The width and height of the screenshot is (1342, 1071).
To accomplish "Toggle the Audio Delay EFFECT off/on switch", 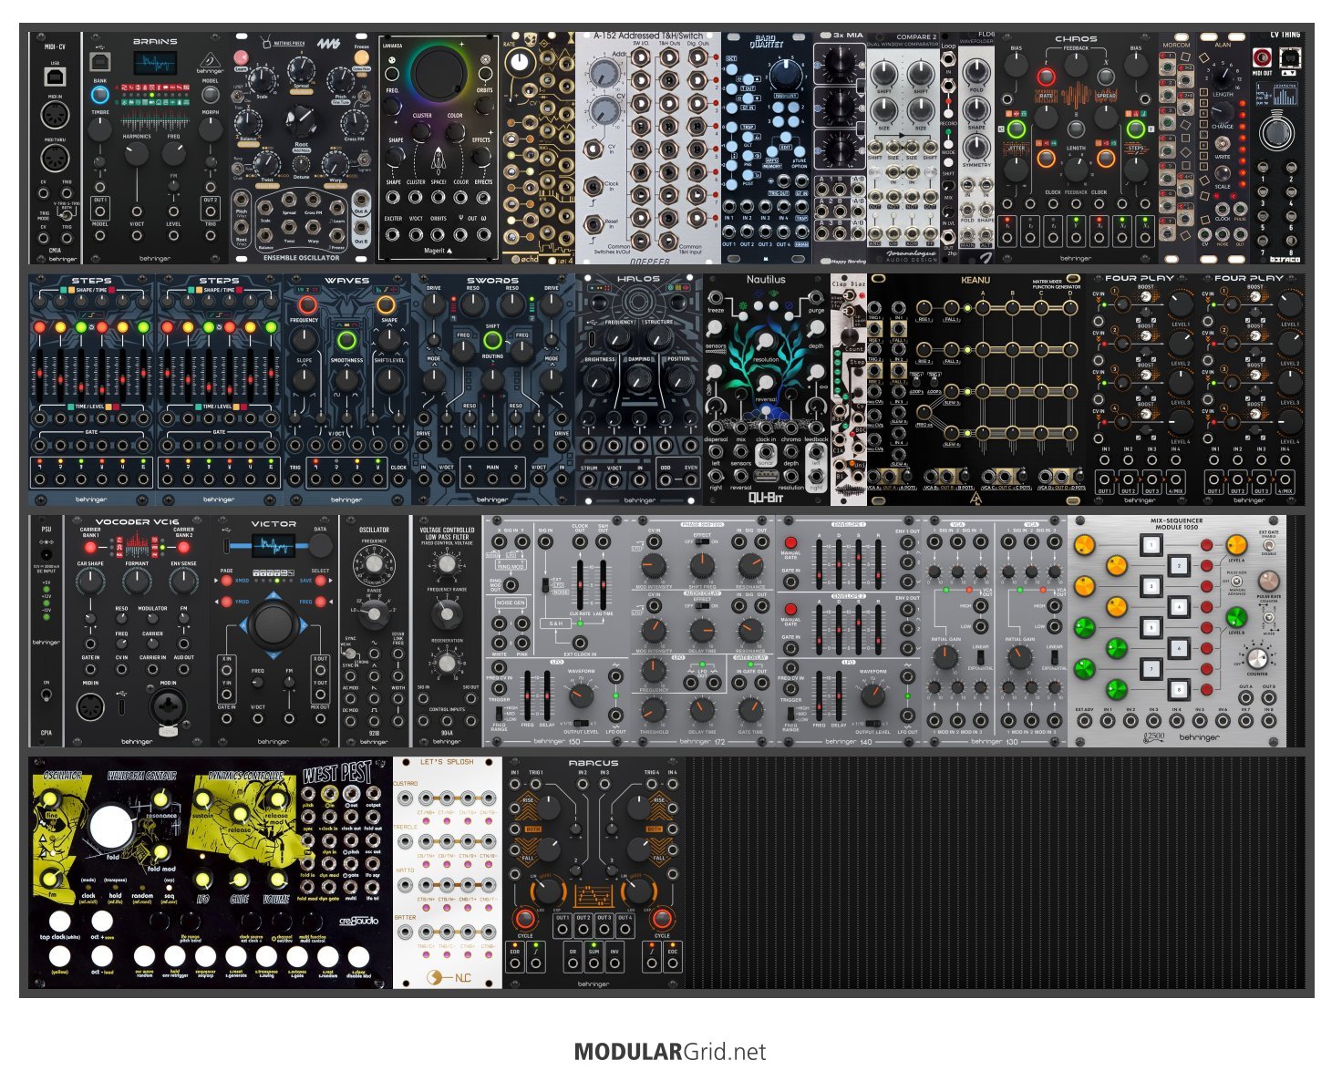I will click(703, 606).
